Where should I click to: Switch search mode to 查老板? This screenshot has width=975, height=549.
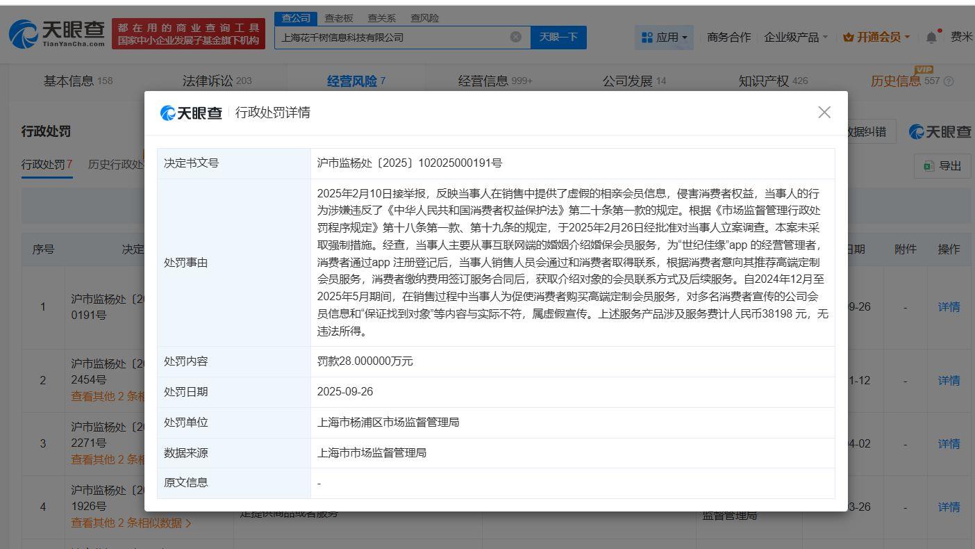coord(339,18)
